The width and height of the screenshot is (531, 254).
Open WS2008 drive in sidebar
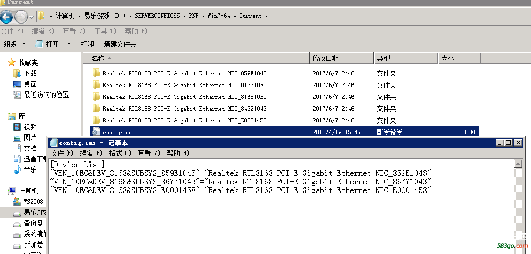[33, 202]
